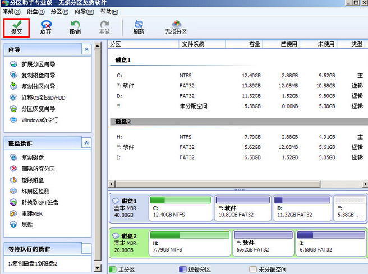Select pending operation 1.复制磁盘1到磁盘2

(33, 264)
